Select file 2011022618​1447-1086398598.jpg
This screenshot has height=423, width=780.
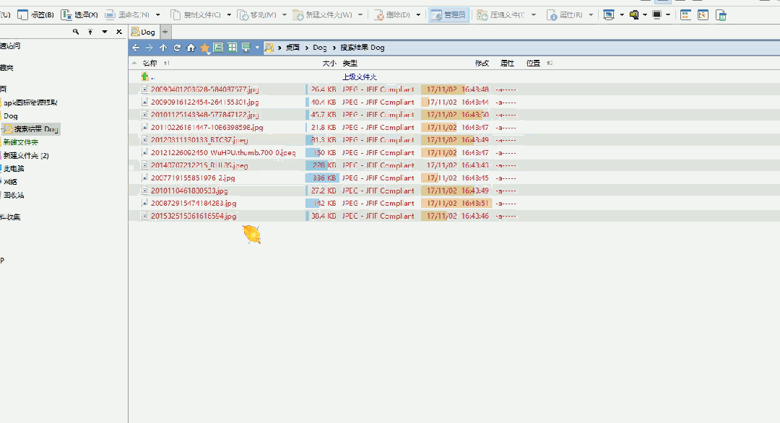(207, 127)
